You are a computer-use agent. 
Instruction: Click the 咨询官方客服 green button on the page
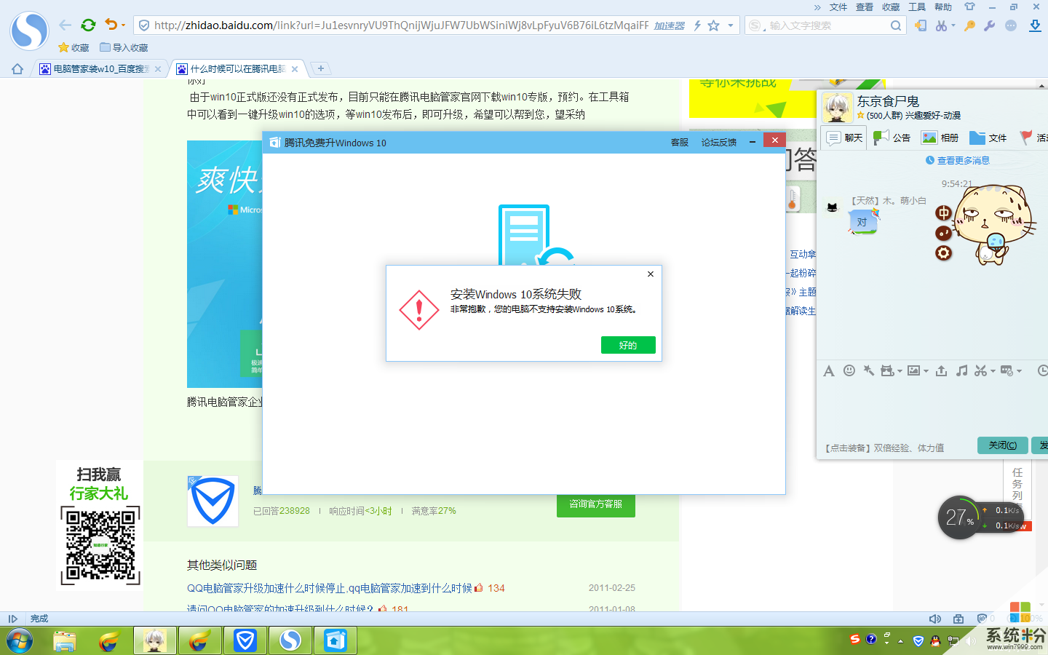(595, 504)
